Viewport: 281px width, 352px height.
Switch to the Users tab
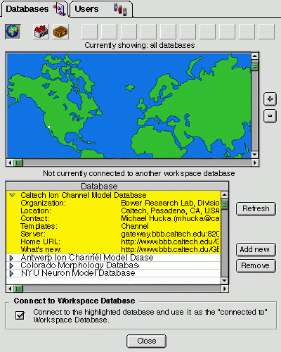coord(101,9)
